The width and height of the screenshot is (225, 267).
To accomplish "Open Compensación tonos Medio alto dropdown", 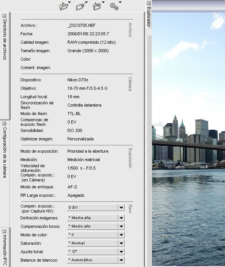I will 96,226.
